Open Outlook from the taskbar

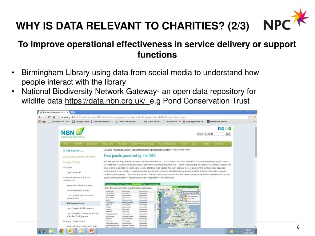tap(71, 231)
